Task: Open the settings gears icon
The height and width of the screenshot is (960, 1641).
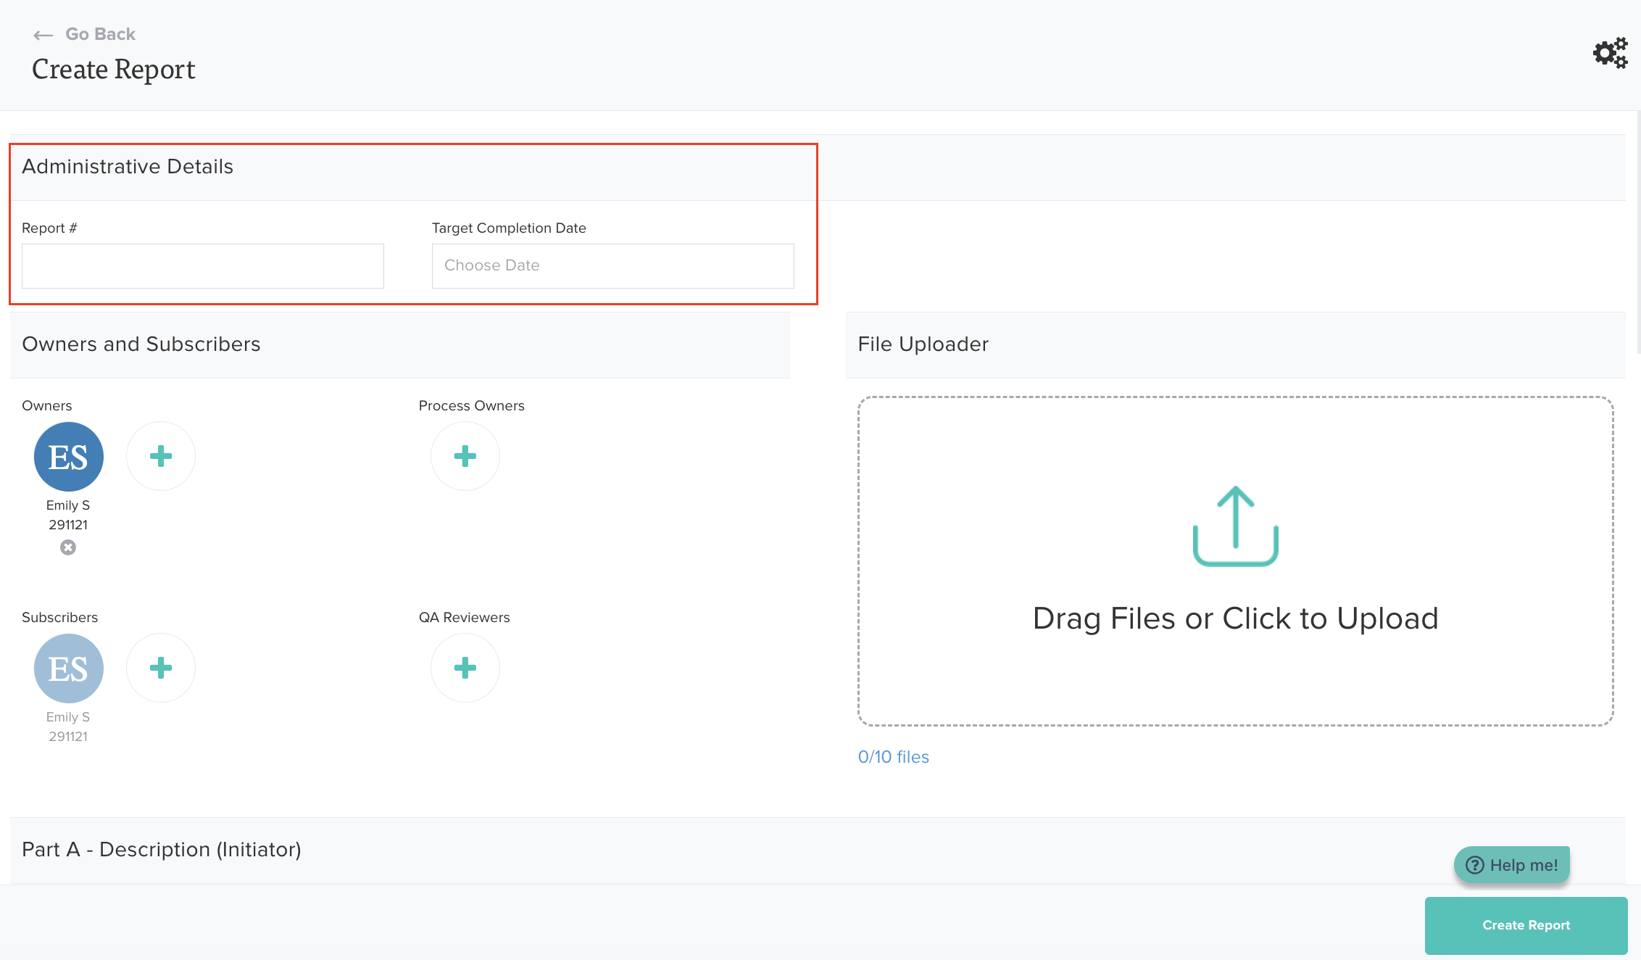Action: (1610, 53)
